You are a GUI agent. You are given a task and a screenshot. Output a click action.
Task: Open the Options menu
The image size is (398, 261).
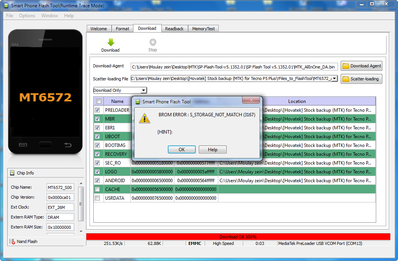(x=27, y=16)
